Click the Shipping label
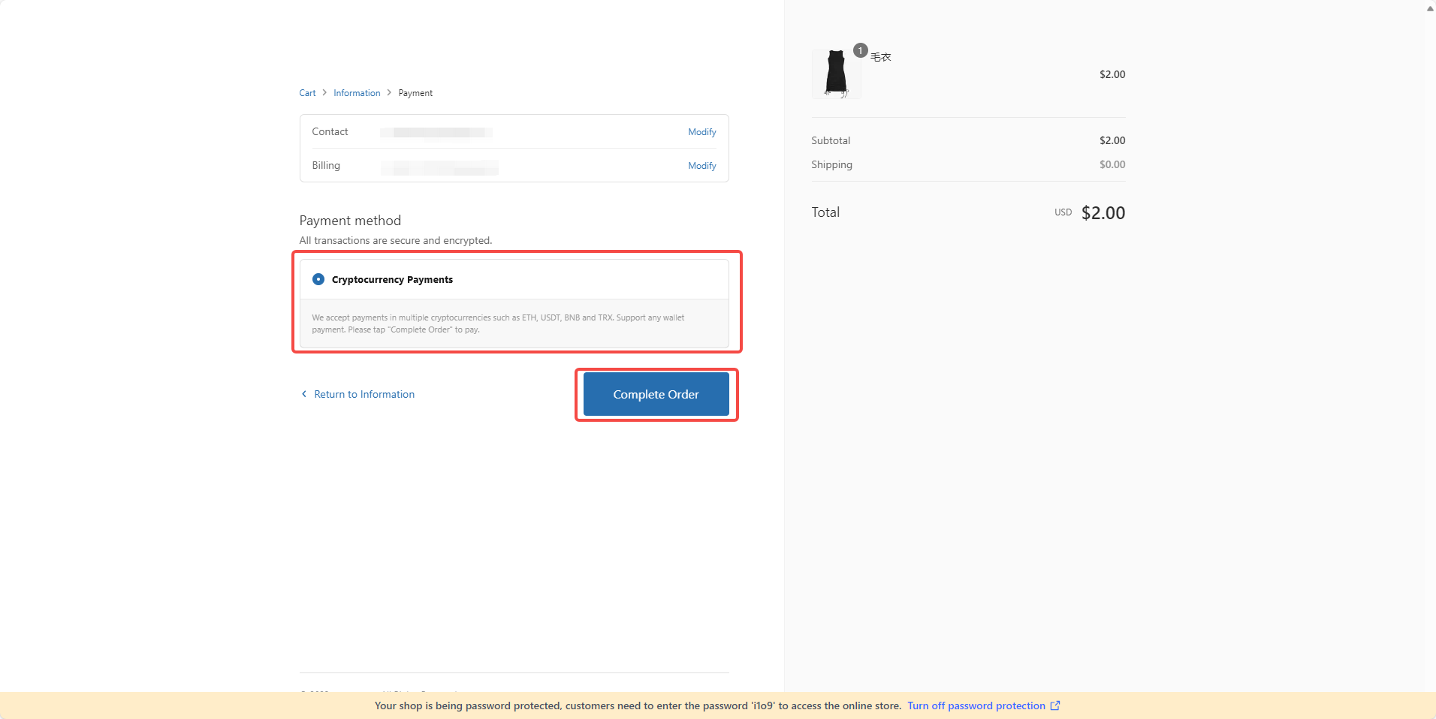 click(x=831, y=164)
